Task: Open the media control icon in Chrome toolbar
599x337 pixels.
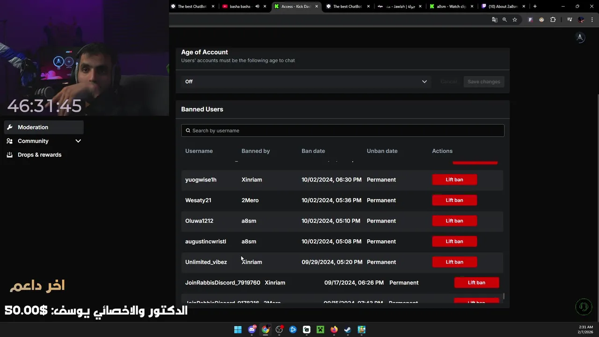Action: click(x=570, y=20)
